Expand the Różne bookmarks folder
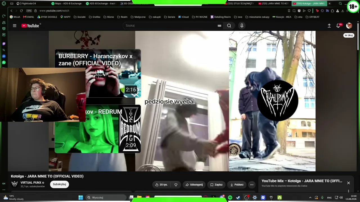This screenshot has width=360, height=202. point(109,17)
